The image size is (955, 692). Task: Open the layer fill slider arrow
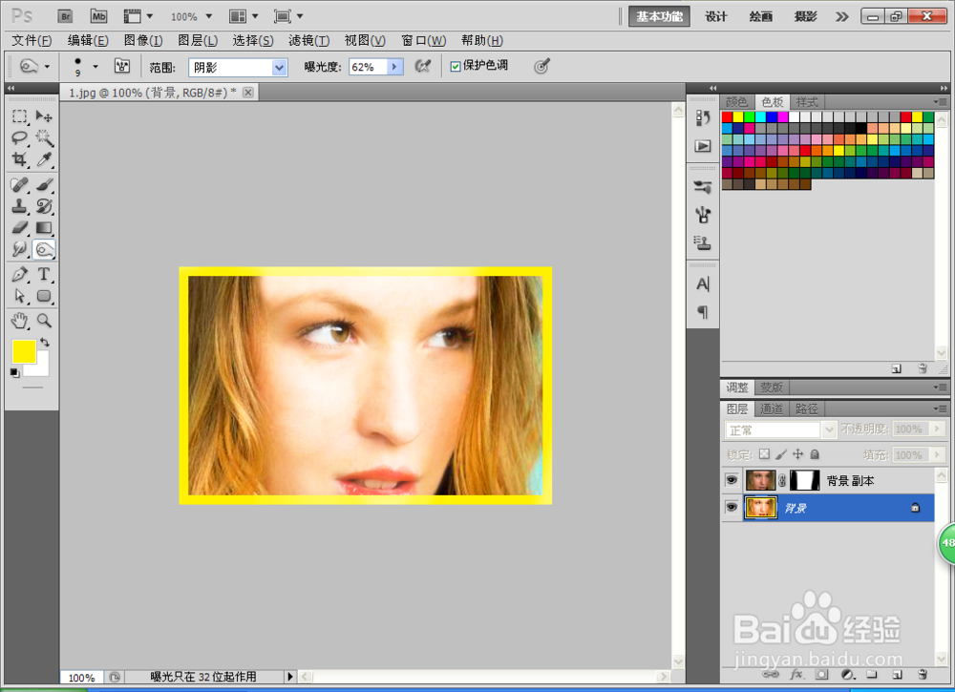937,454
